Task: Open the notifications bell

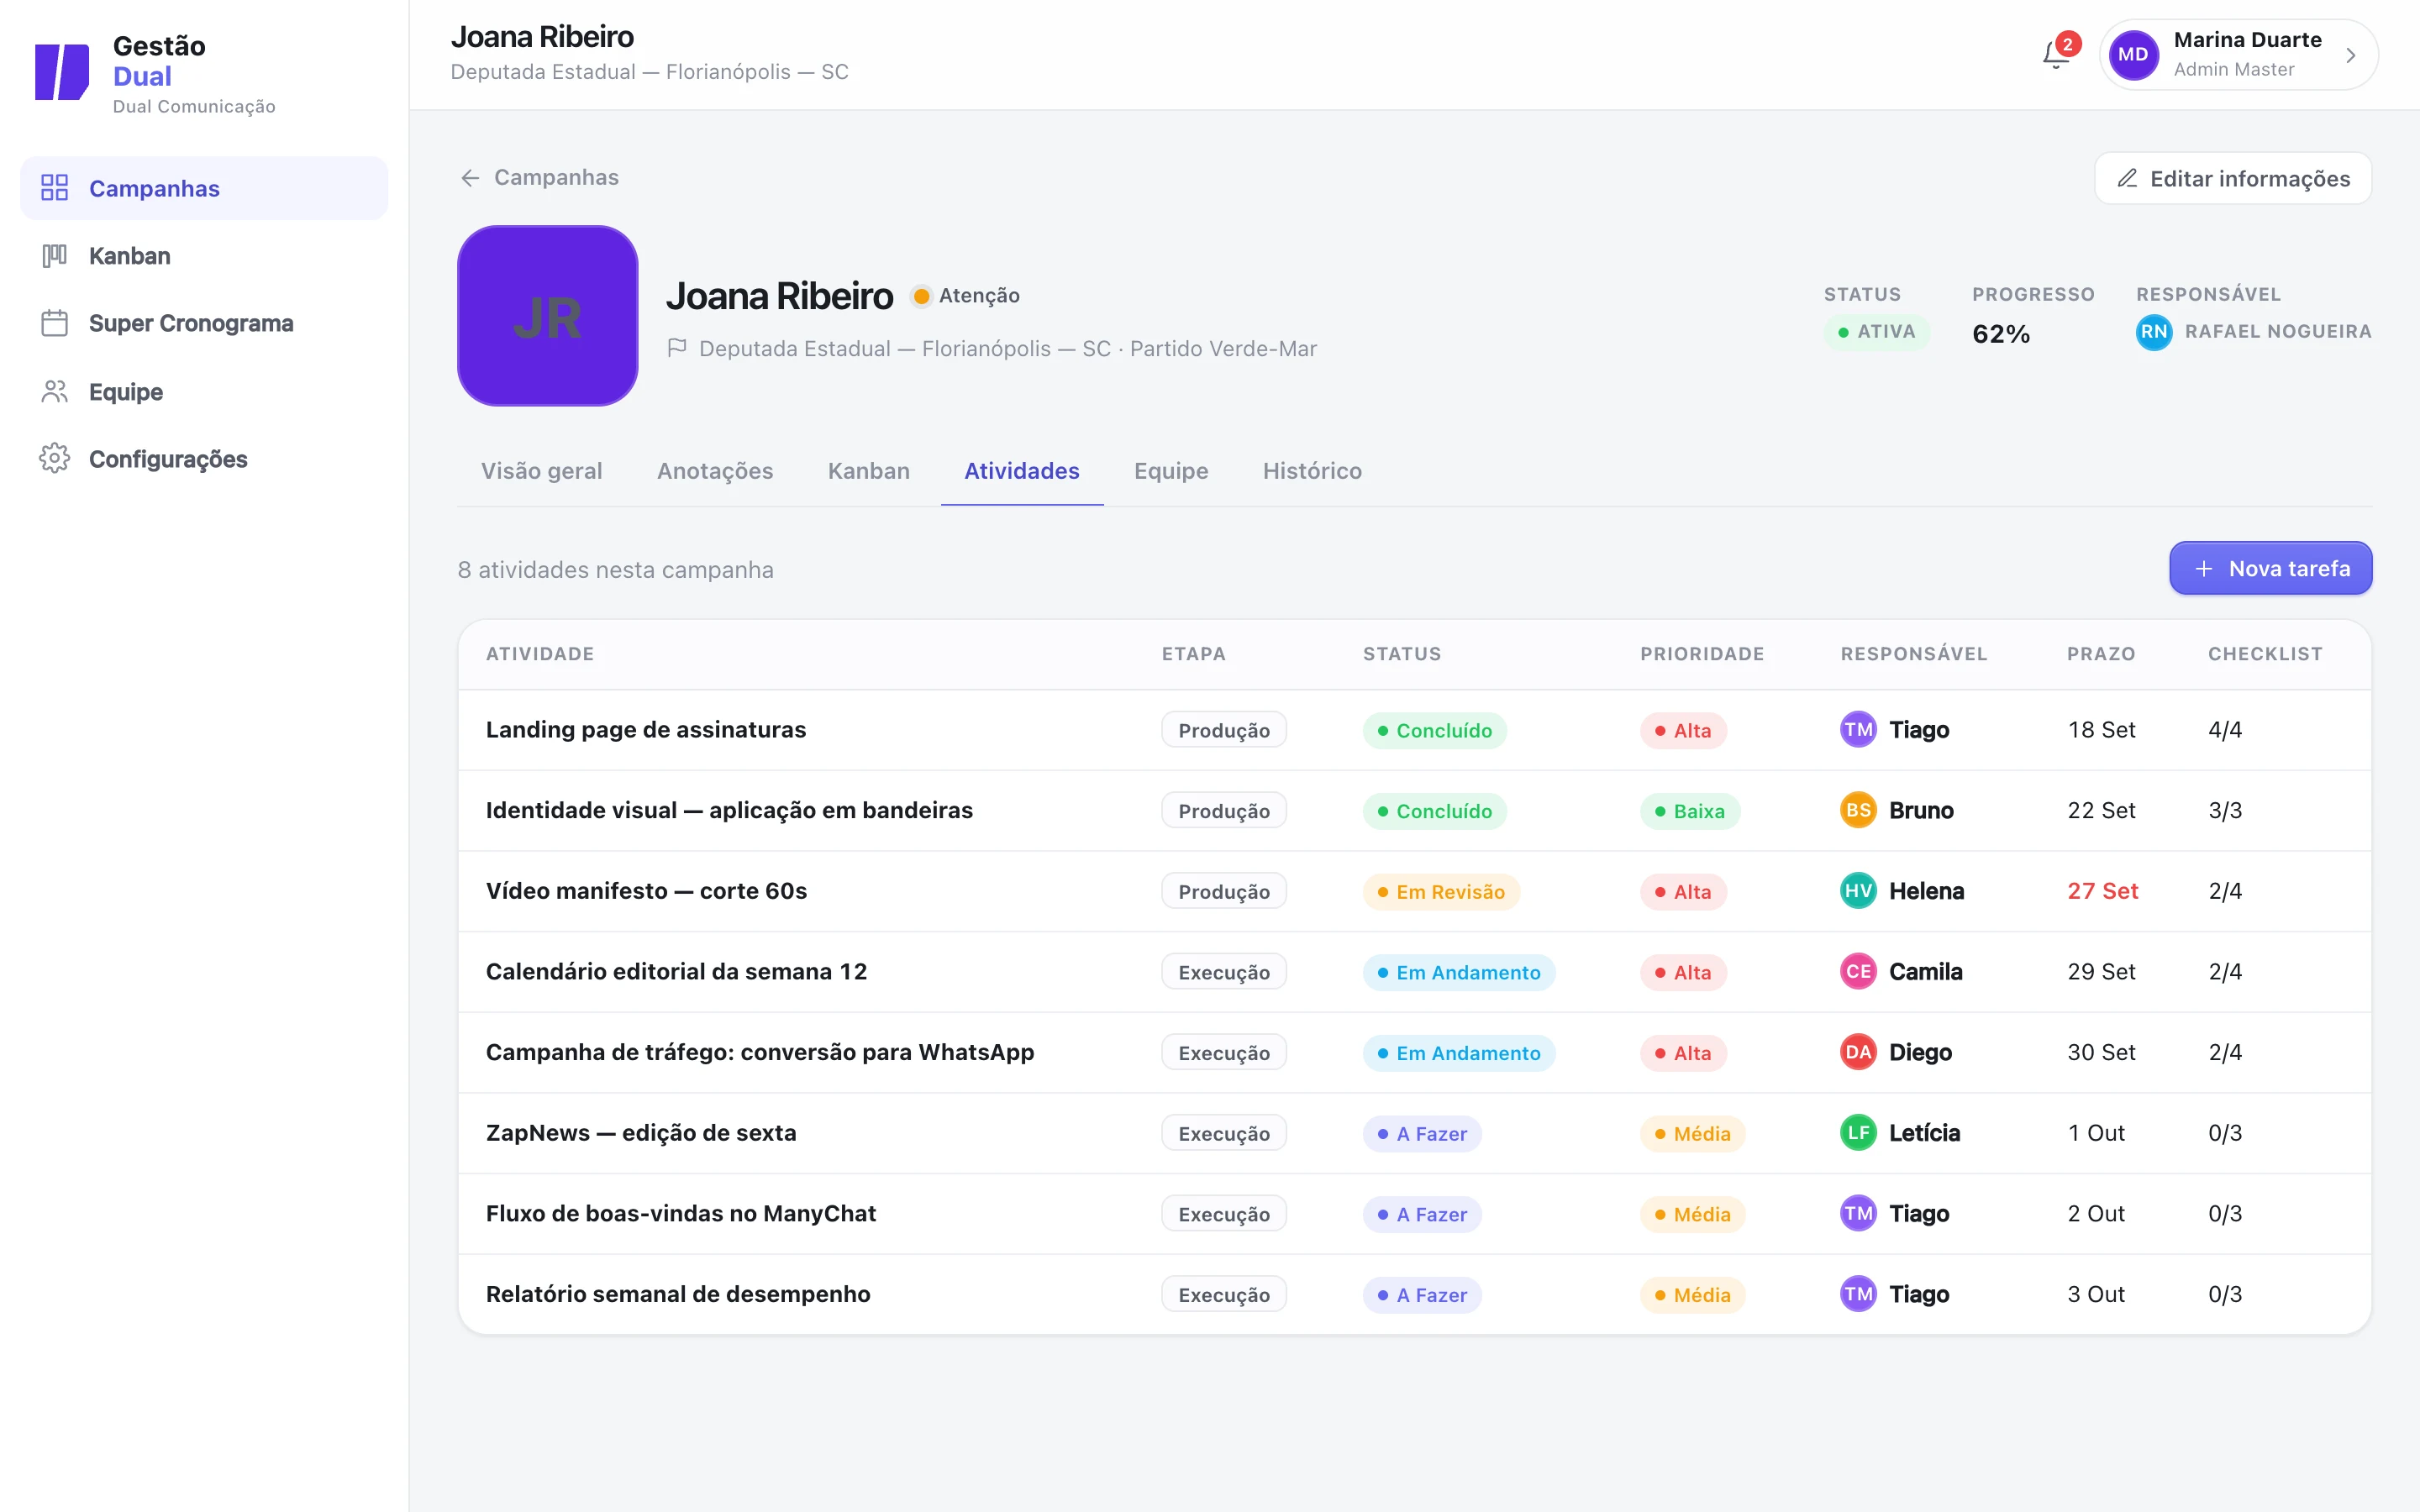Action: tap(2056, 55)
